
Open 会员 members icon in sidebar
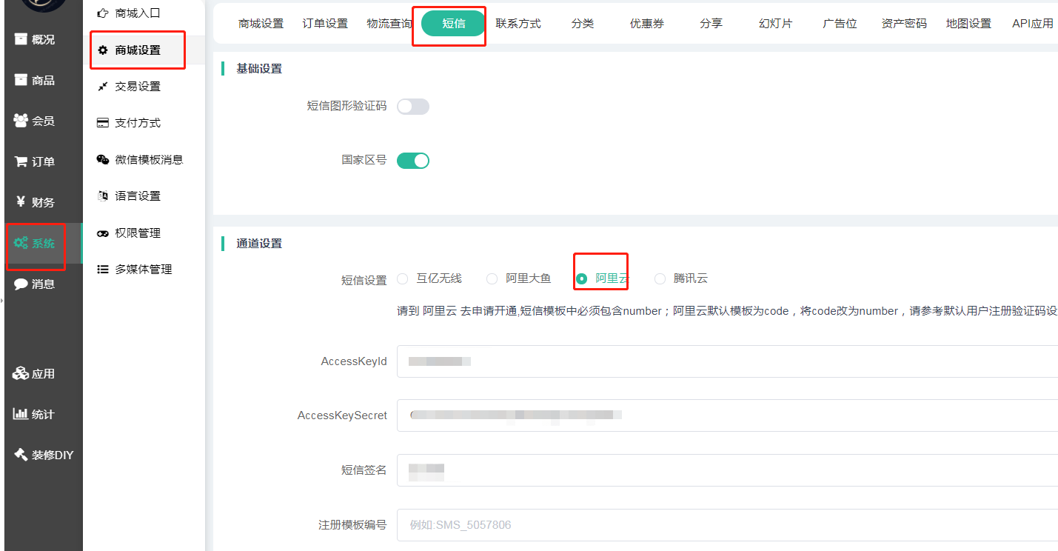[21, 121]
